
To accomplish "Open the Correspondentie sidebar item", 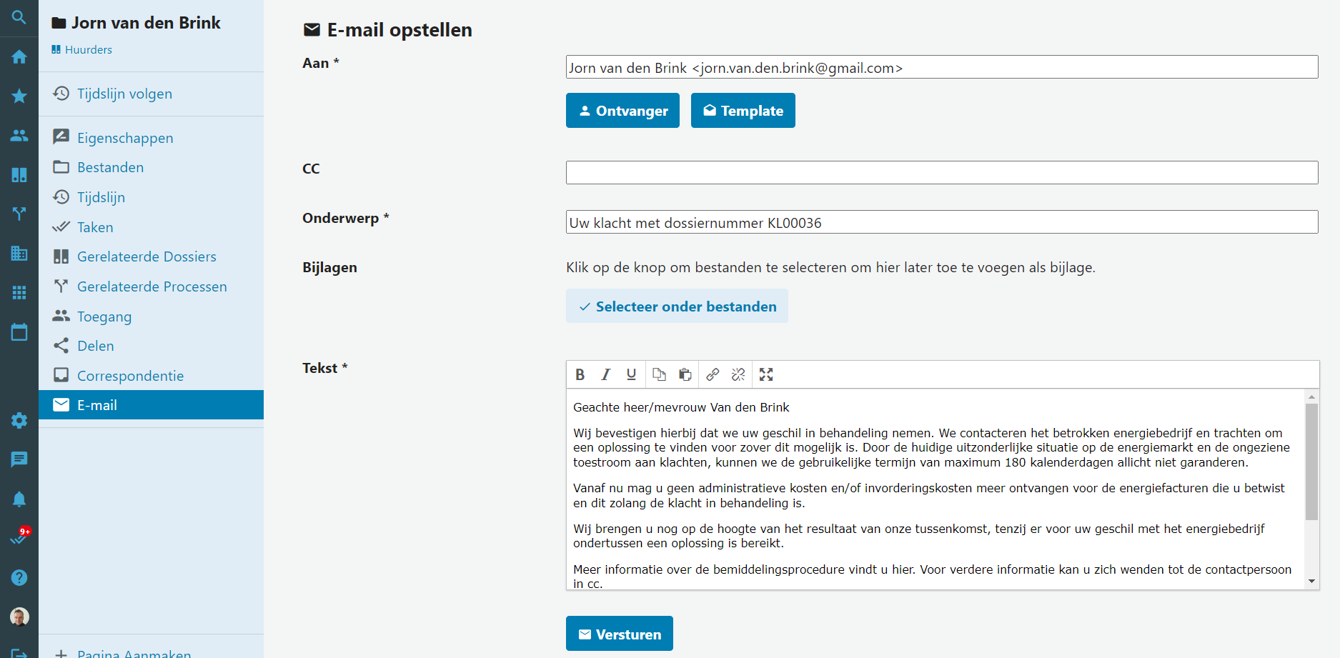I will click(130, 376).
